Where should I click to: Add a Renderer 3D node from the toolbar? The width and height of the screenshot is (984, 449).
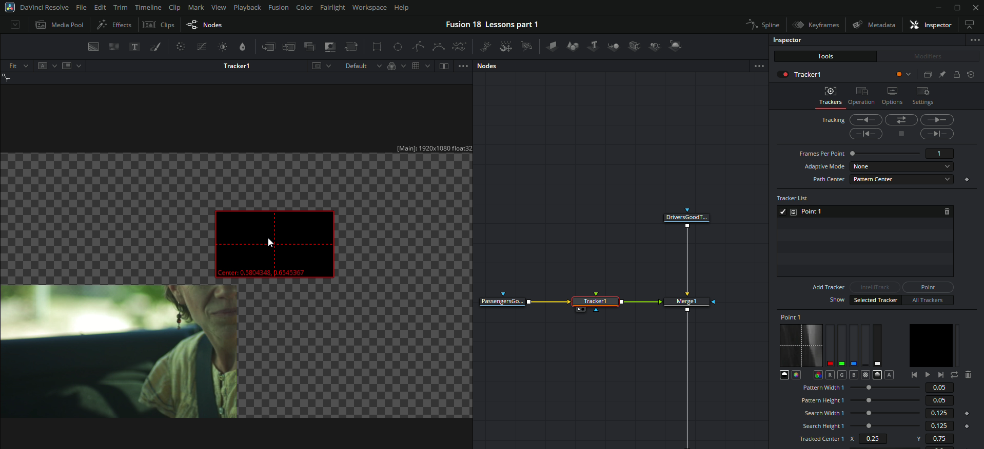(676, 47)
